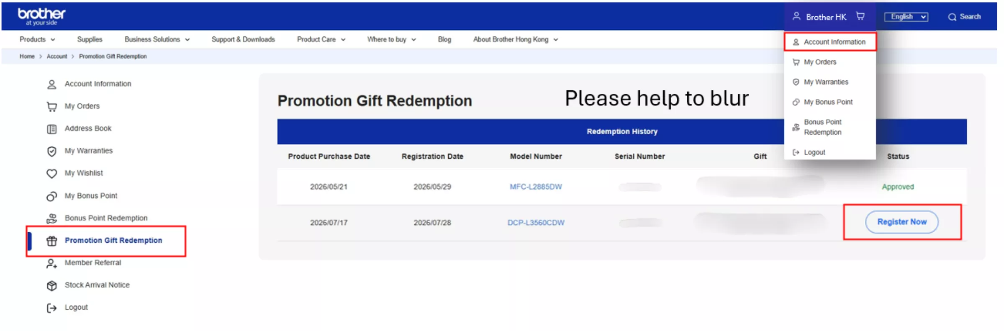Expand the Where to buy menu
1004x331 pixels.
(x=391, y=39)
